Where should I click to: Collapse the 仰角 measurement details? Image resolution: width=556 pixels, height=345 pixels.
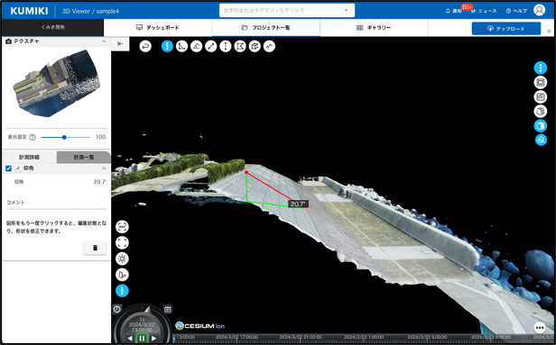click(x=104, y=168)
